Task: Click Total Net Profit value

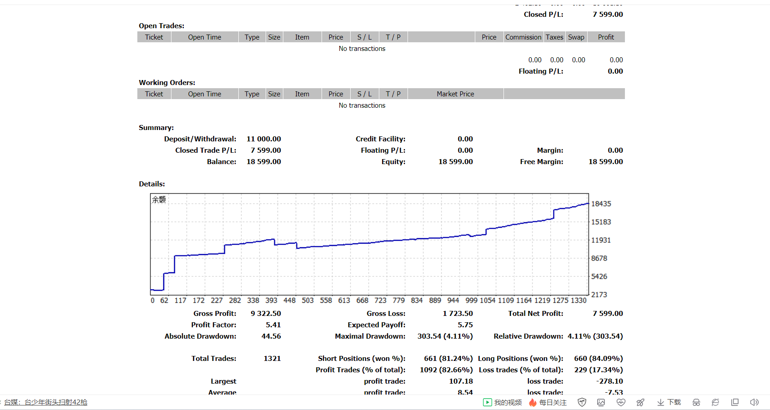Action: [608, 314]
